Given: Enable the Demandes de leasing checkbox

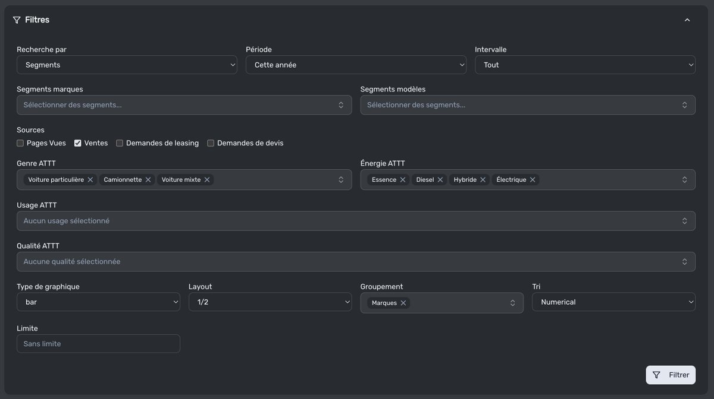Looking at the screenshot, I should coord(120,143).
